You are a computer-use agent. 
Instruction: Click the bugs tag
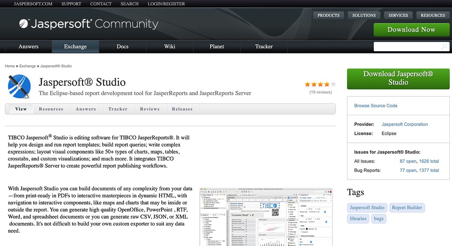(x=378, y=219)
